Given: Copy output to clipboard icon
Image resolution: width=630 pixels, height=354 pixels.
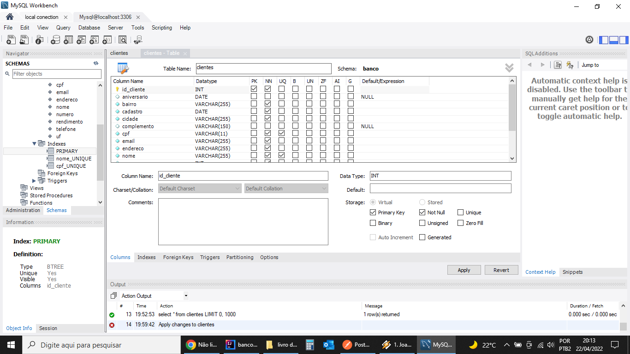Looking at the screenshot, I should 114,296.
